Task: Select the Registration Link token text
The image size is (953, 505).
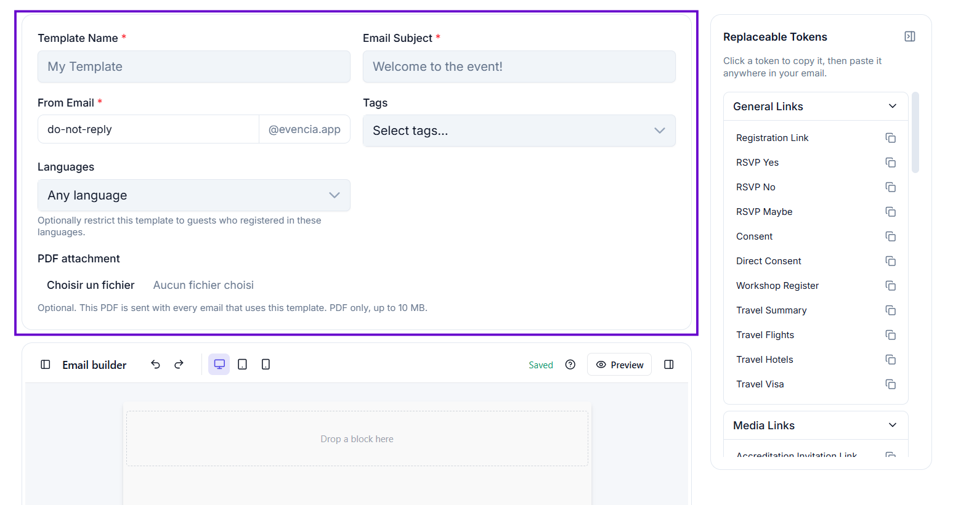Action: pos(772,138)
